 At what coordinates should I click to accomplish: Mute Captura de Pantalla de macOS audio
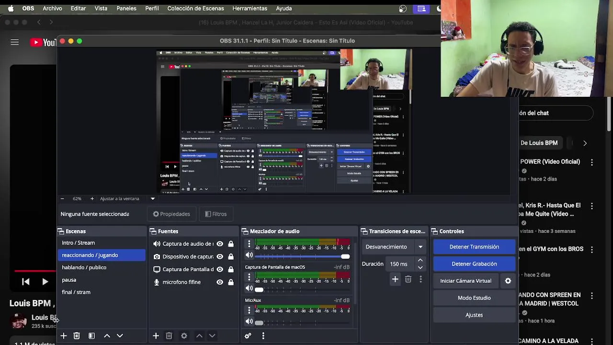click(x=249, y=288)
